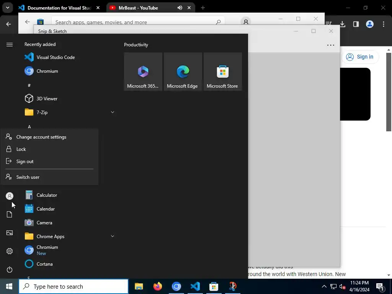Click YouTube Sign in button
The height and width of the screenshot is (294, 392).
360,57
